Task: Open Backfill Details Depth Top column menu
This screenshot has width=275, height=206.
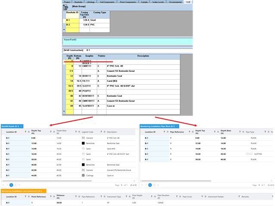Action: pos(54,132)
